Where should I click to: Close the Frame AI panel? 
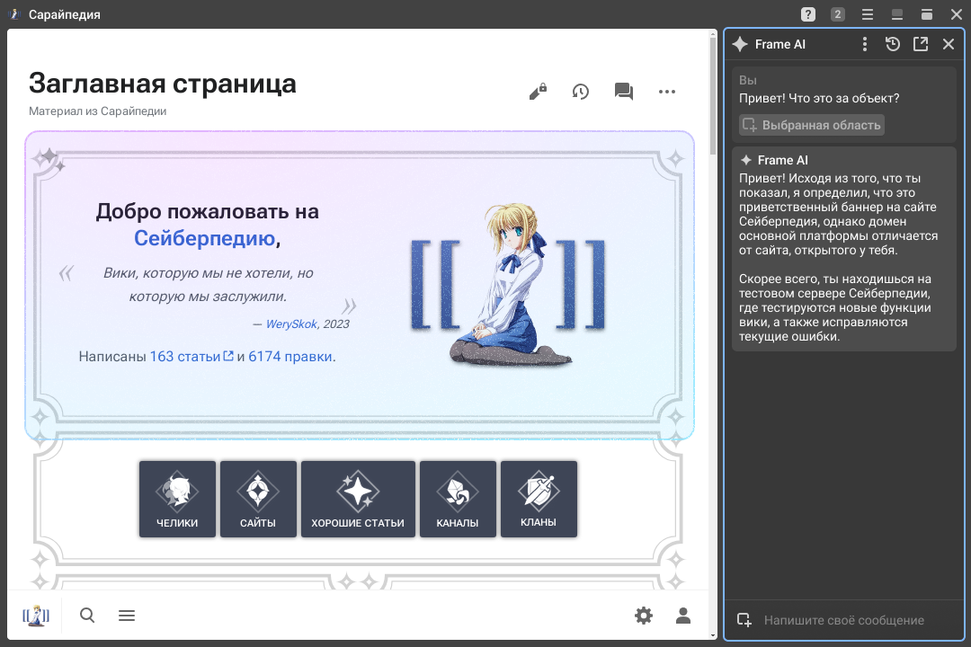tap(948, 44)
